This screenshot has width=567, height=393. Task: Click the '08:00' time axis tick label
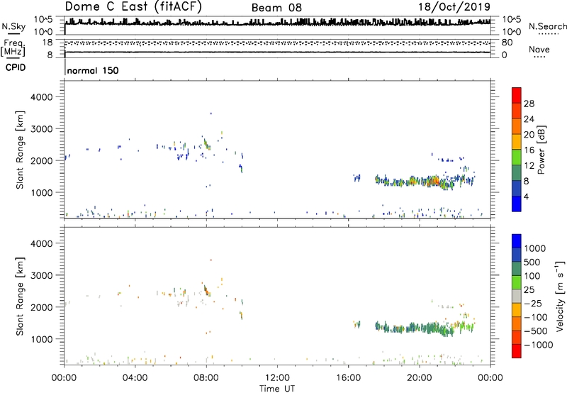tap(206, 378)
